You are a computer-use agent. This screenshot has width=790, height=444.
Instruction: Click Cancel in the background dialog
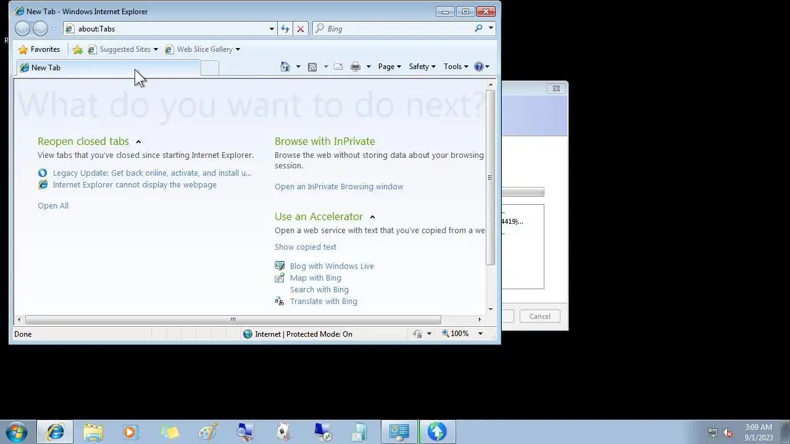[539, 316]
